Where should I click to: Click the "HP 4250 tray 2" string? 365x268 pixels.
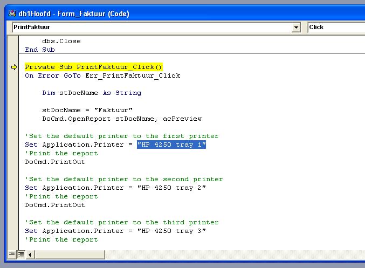click(x=171, y=188)
